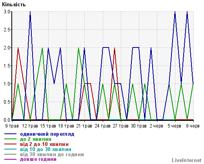Click the gray legend line swatch
Screen dimensions: 204x164
10,154
